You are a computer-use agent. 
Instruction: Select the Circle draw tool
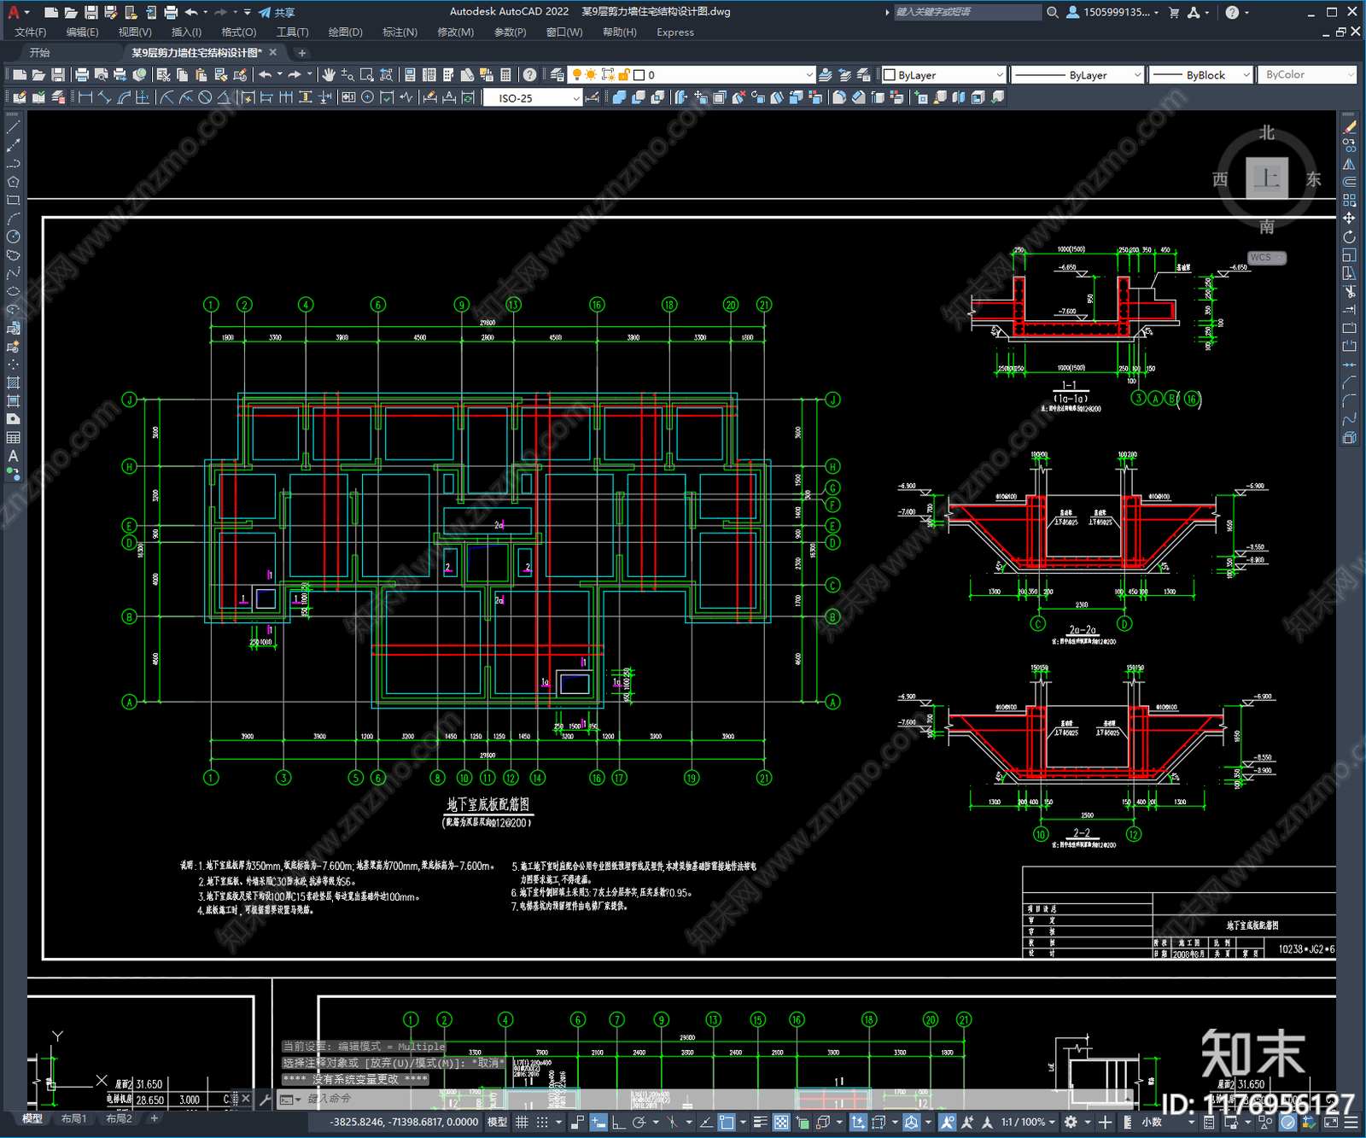pos(13,236)
